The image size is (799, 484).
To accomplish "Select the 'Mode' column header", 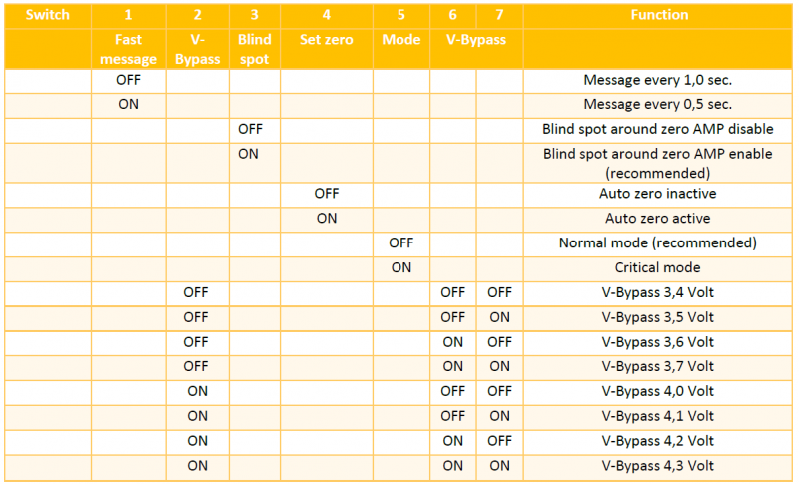I will point(401,40).
